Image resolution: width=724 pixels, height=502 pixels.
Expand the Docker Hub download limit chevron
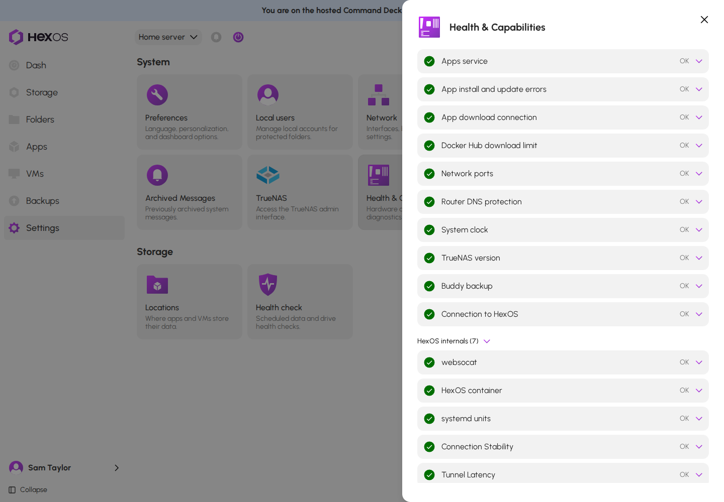coord(699,146)
